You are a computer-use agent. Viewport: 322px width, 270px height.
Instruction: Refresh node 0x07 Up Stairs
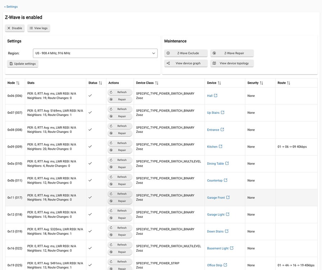pos(120,109)
